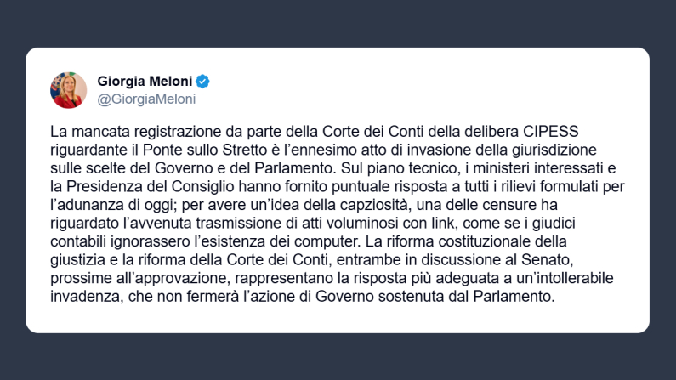Click the display name Giorgia Meloni
The height and width of the screenshot is (380, 676).
click(x=145, y=82)
